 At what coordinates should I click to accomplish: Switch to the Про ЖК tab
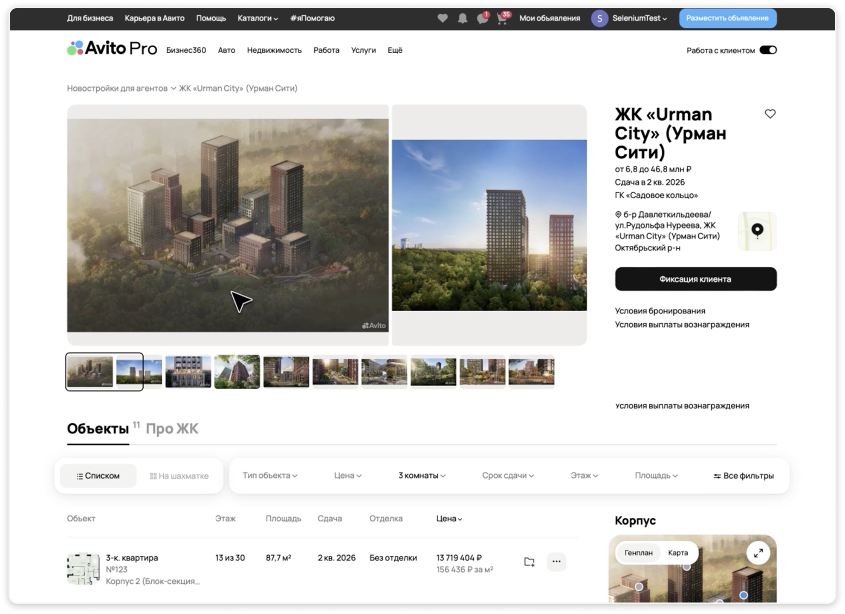click(x=172, y=428)
